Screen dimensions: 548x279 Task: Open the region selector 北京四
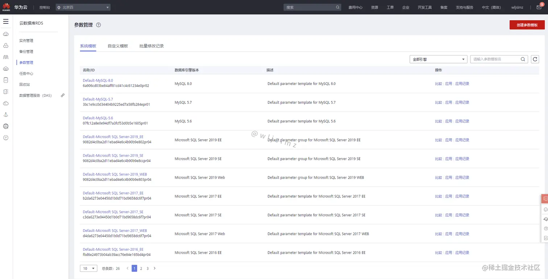point(83,7)
